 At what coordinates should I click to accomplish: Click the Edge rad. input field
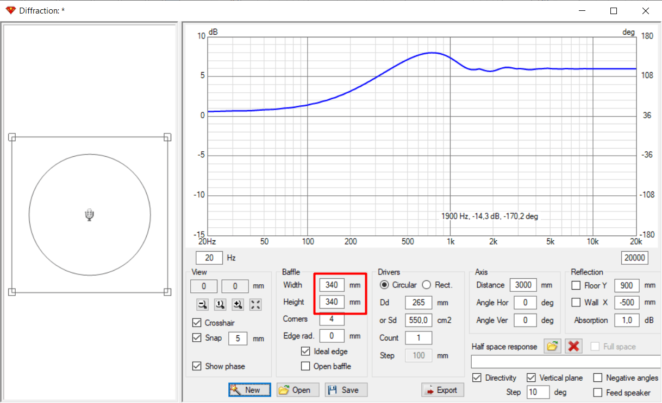[x=332, y=336]
